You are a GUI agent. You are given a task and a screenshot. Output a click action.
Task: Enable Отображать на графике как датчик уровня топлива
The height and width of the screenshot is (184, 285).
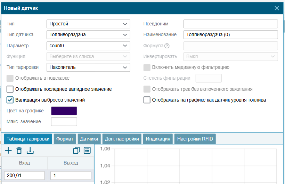147,100
